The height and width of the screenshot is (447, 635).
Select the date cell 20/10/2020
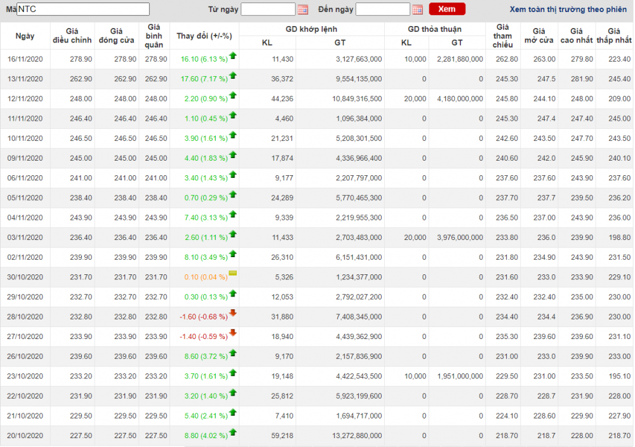pyautogui.click(x=25, y=436)
